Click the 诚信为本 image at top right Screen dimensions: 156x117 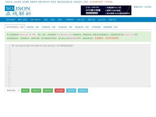[142, 7]
